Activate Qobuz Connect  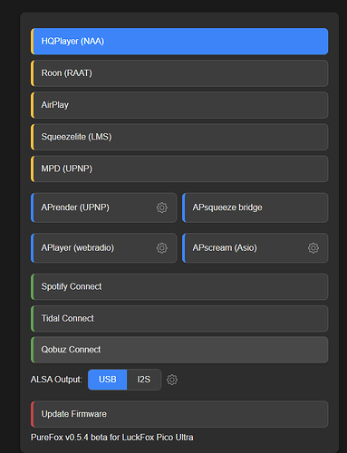(x=179, y=350)
